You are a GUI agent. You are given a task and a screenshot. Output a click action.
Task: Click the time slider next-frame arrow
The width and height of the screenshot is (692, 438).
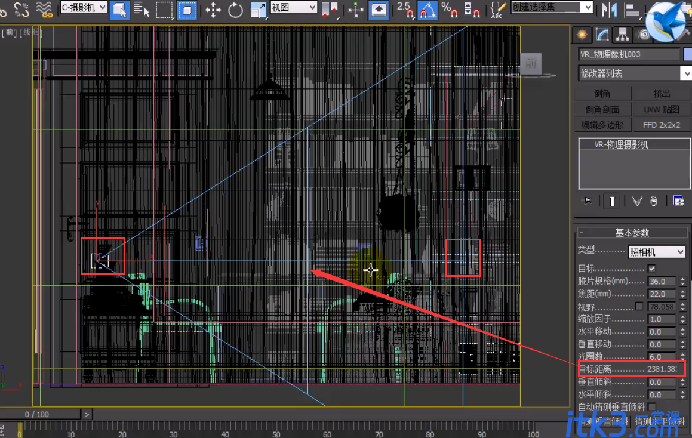pos(87,414)
